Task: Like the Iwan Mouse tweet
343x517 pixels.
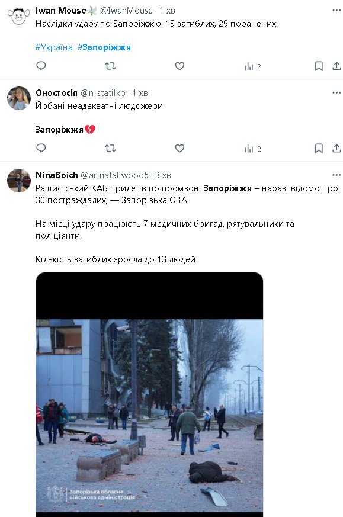Action: tap(179, 66)
